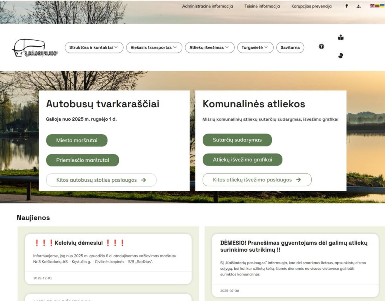Switch language with the Lithuanian flag

coord(377,6)
